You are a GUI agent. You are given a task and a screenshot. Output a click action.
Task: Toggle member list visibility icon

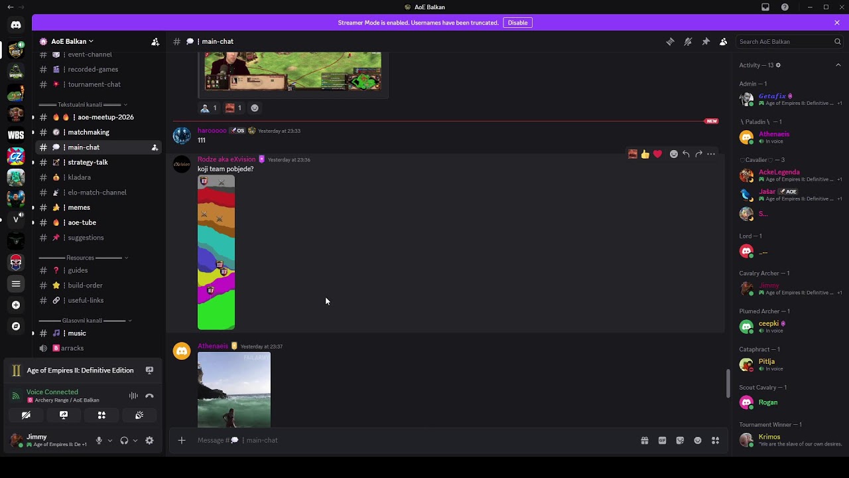724,41
